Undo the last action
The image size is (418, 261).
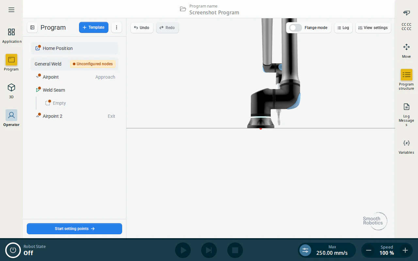[x=142, y=28]
